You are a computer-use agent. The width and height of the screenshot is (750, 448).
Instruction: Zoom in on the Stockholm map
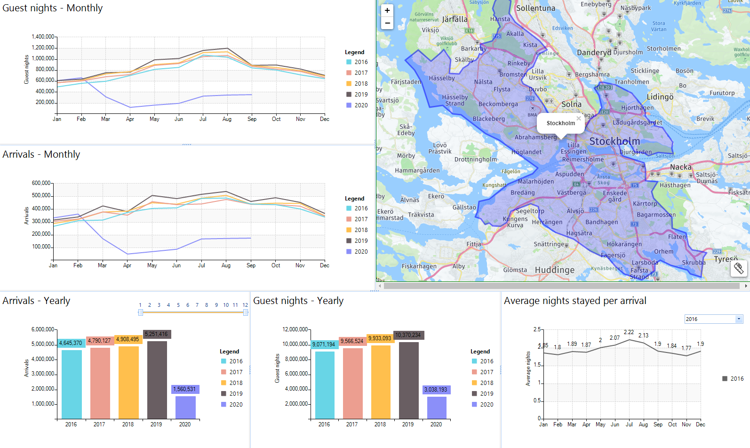click(387, 10)
